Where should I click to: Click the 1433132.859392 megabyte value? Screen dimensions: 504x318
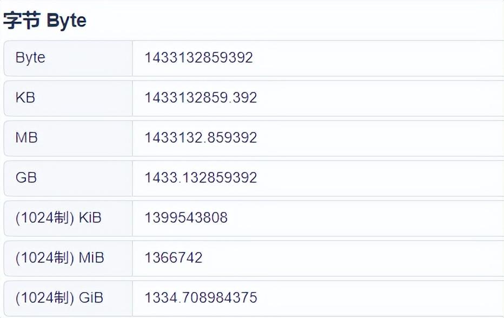[200, 138]
